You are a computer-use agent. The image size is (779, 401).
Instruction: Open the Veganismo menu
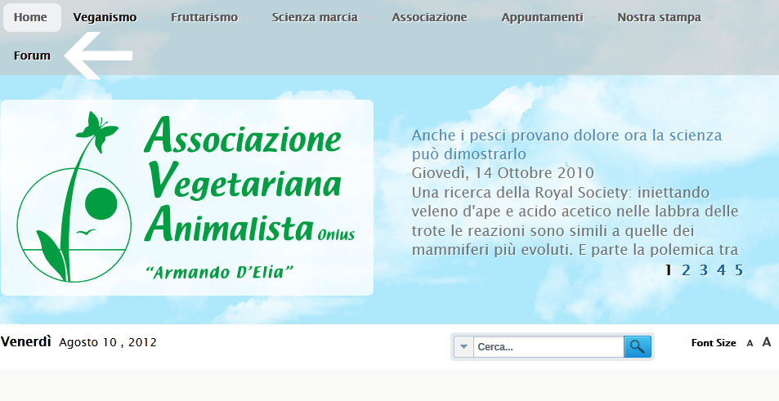(105, 17)
